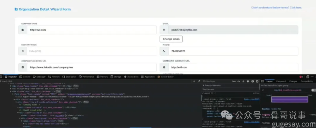This screenshot has width=316, height=128.
Task: Focus the Search HTML box
Action: point(96,81)
